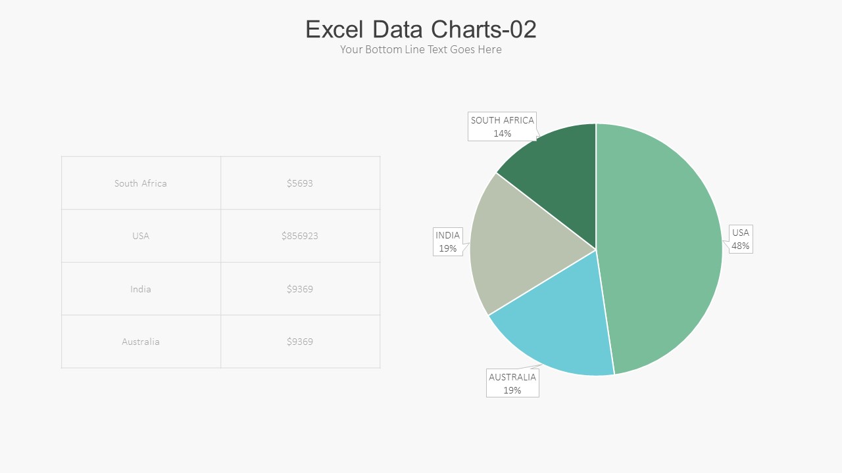Click the "Excel Data Charts-02" title
Viewport: 842px width, 473px height.
point(421,30)
